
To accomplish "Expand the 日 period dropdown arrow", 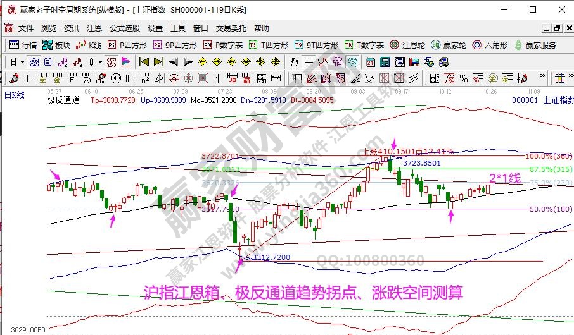I will [x=22, y=62].
